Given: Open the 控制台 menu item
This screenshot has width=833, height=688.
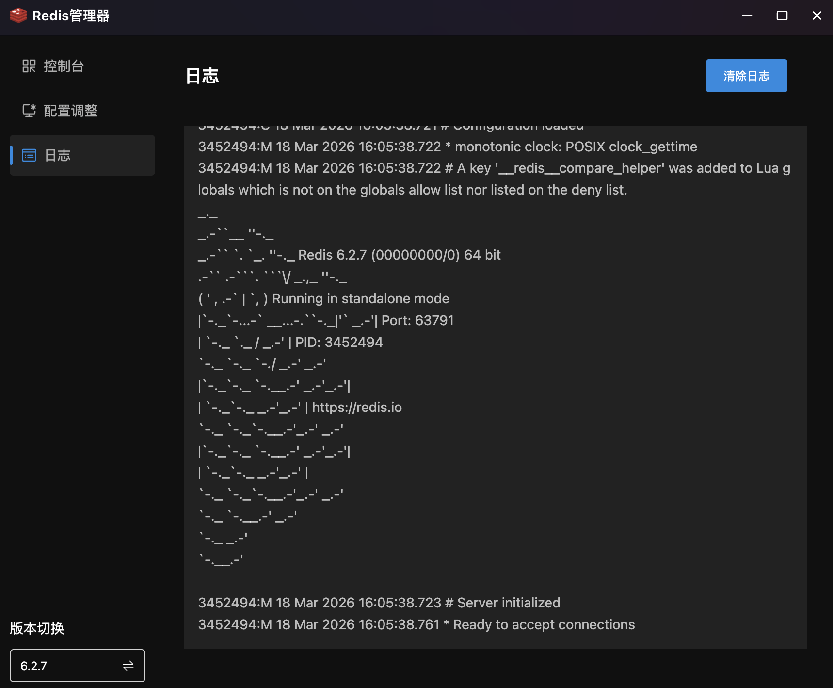Looking at the screenshot, I should click(82, 66).
